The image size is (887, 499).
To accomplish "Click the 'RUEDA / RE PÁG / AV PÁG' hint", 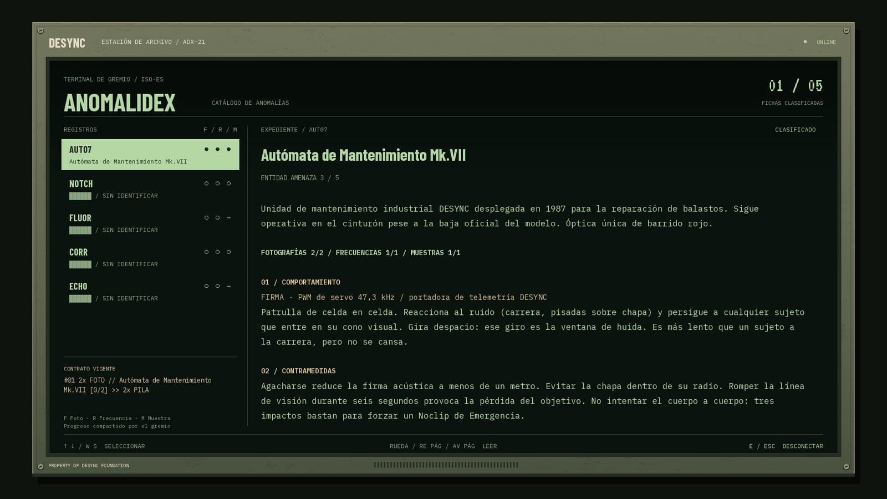I will pyautogui.click(x=432, y=446).
